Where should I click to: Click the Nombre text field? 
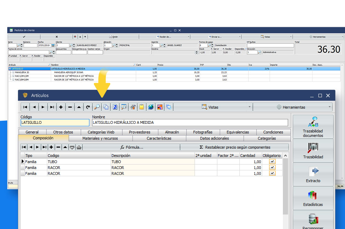coord(190,122)
